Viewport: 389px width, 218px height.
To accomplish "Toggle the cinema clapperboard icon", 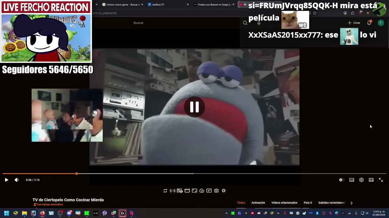I will (187, 191).
